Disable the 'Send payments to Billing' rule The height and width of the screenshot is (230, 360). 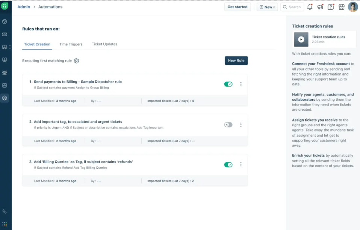[228, 84]
